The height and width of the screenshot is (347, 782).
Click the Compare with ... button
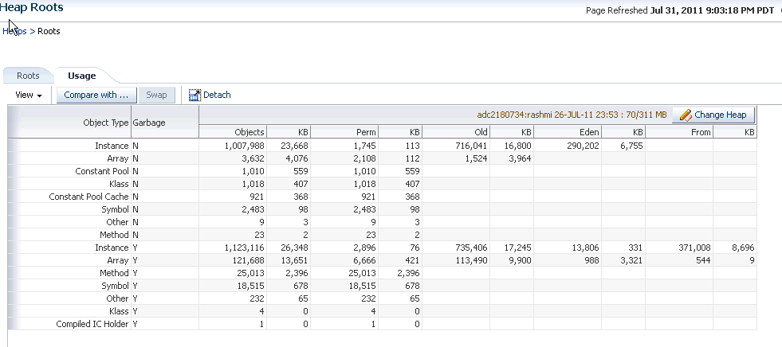pos(96,95)
